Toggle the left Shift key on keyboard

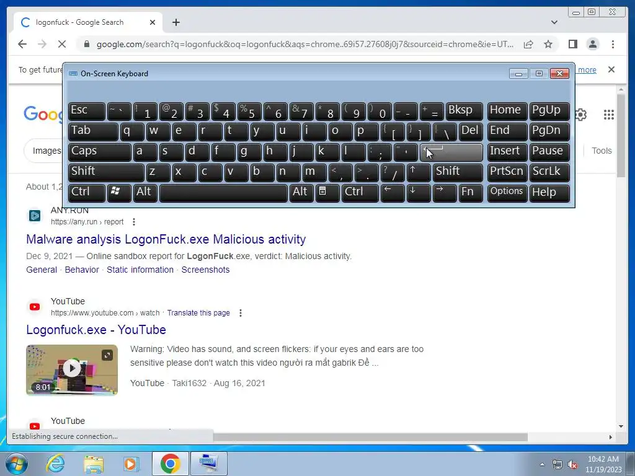click(x=106, y=172)
